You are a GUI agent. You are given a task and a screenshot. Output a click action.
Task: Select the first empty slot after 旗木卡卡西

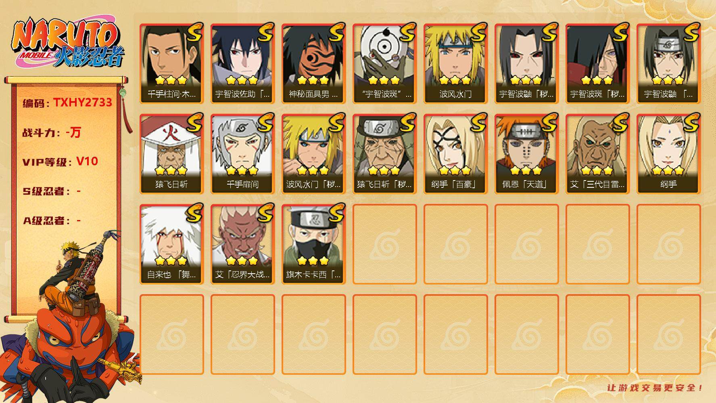click(x=384, y=244)
